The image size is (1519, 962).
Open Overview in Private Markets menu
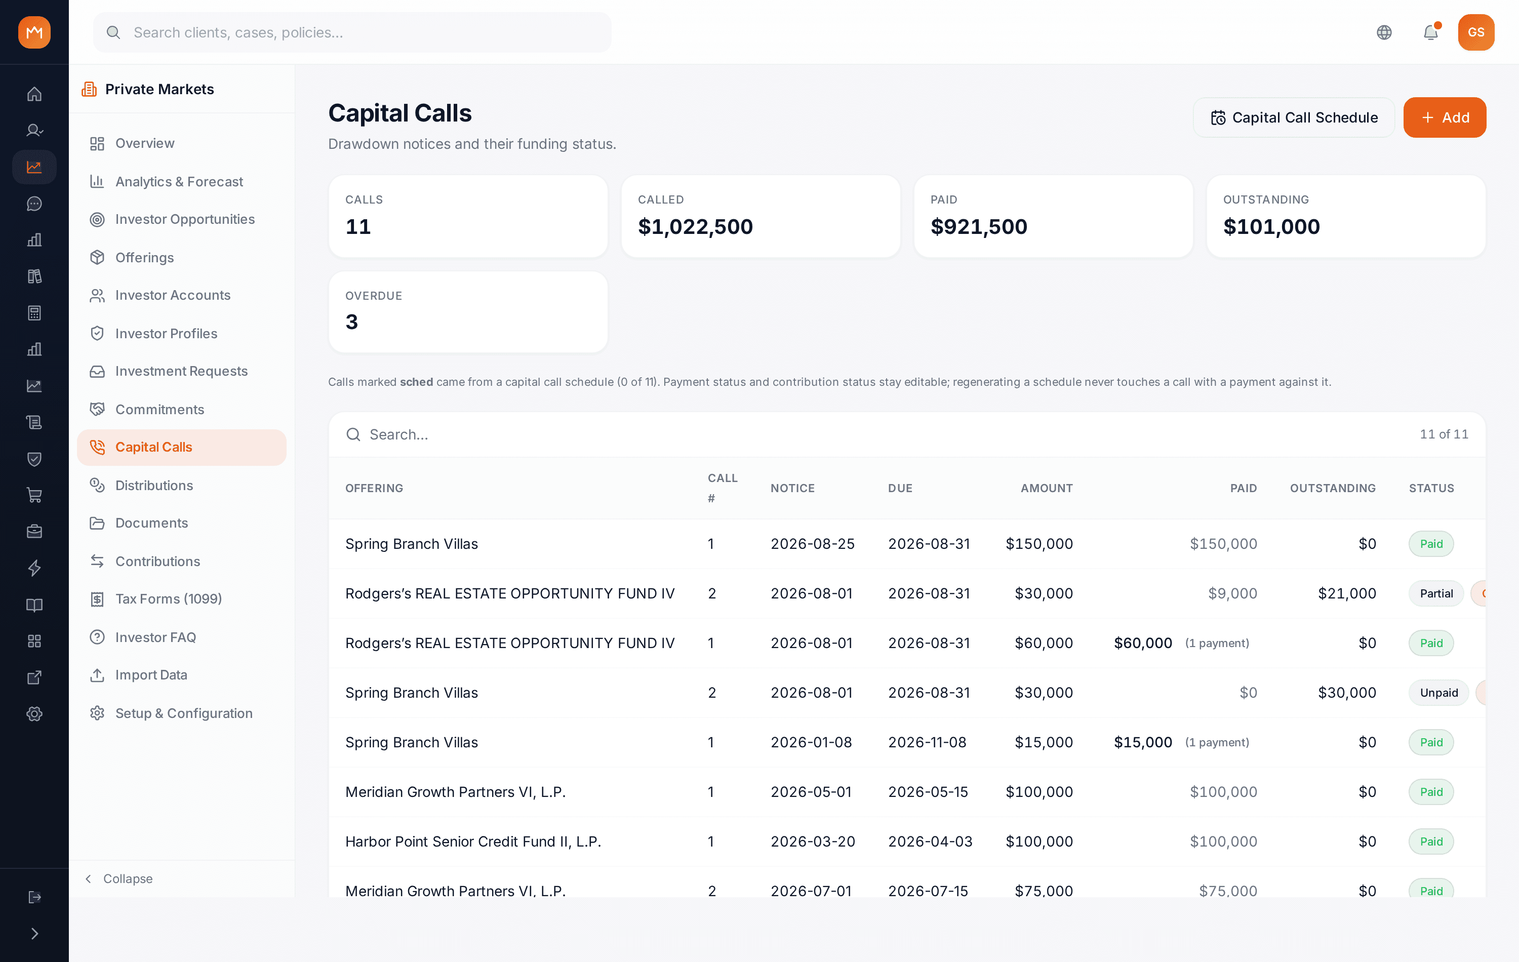coord(182,143)
